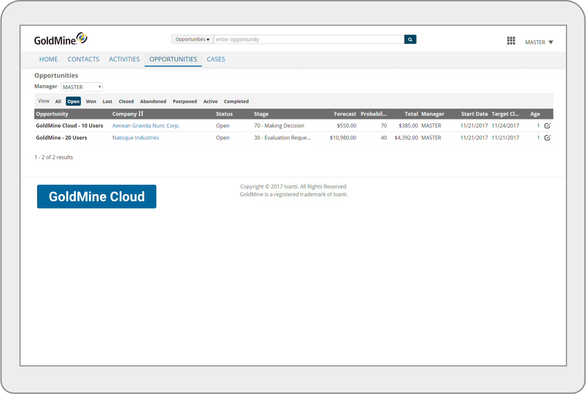The height and width of the screenshot is (394, 586).
Task: Click the Start Date column header
Action: point(475,114)
